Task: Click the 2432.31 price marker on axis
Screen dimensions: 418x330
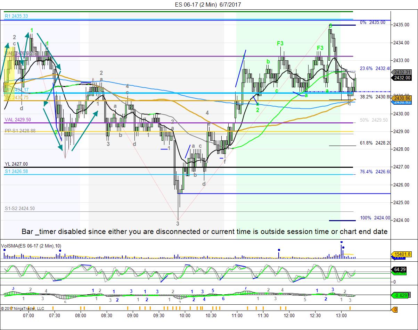Action: coord(402,72)
